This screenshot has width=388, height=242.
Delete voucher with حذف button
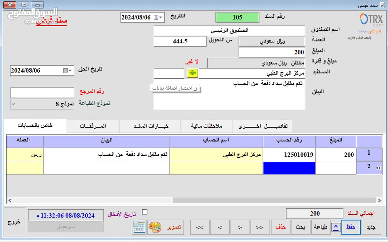point(281,227)
